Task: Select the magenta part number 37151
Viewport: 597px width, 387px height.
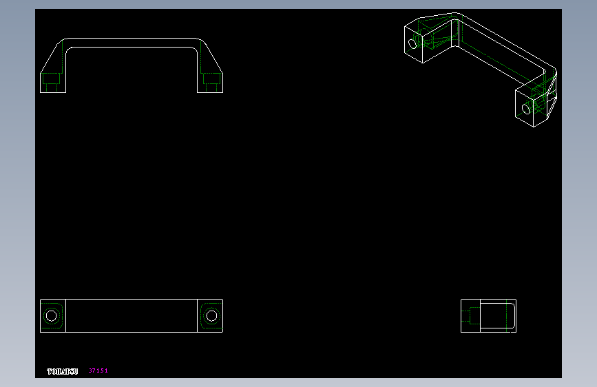Action: tap(98, 370)
